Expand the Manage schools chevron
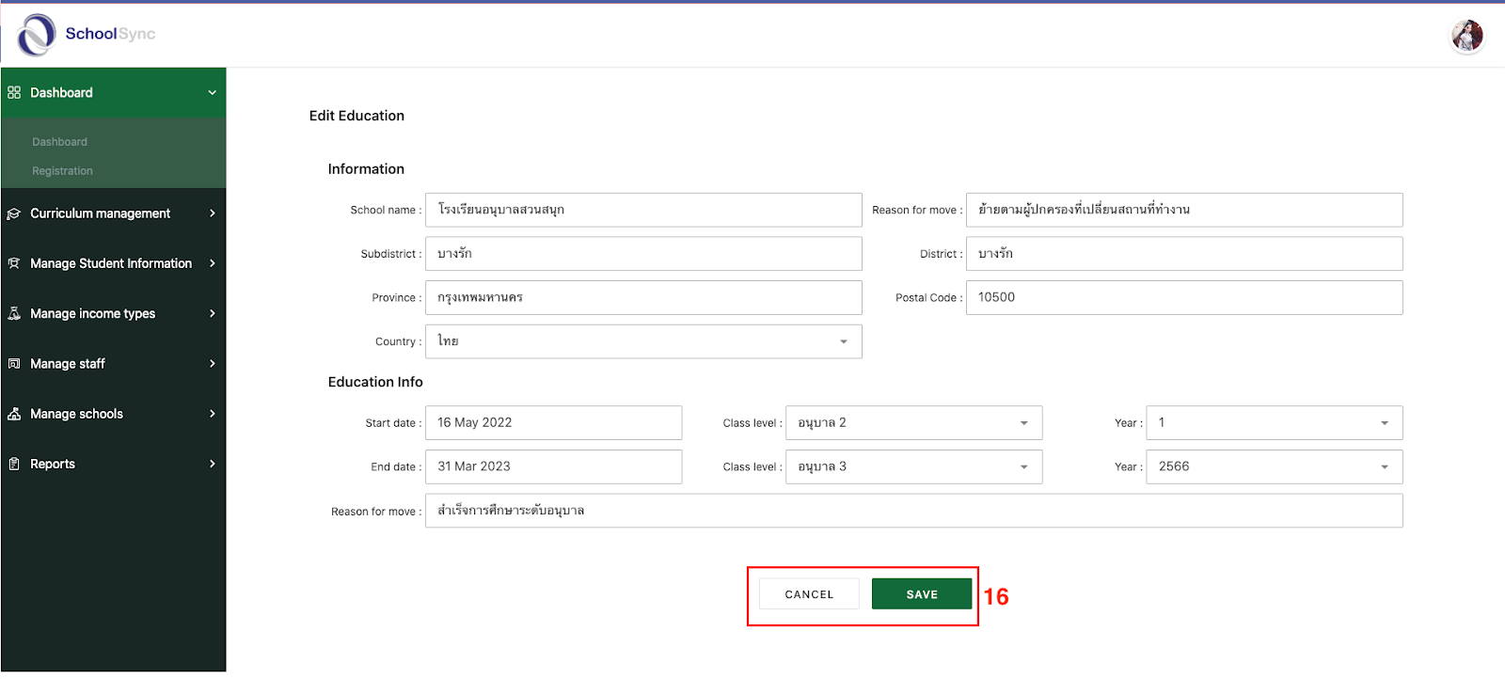Viewport: 1505px width, 679px height. 213,414
